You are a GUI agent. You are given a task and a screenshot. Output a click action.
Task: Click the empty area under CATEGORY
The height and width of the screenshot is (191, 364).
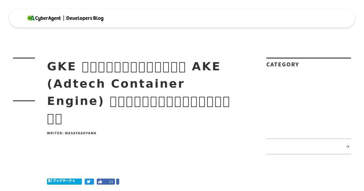tap(308, 103)
